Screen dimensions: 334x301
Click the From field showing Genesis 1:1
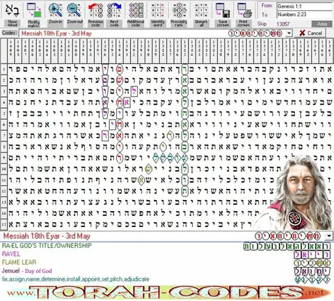pyautogui.click(x=305, y=6)
